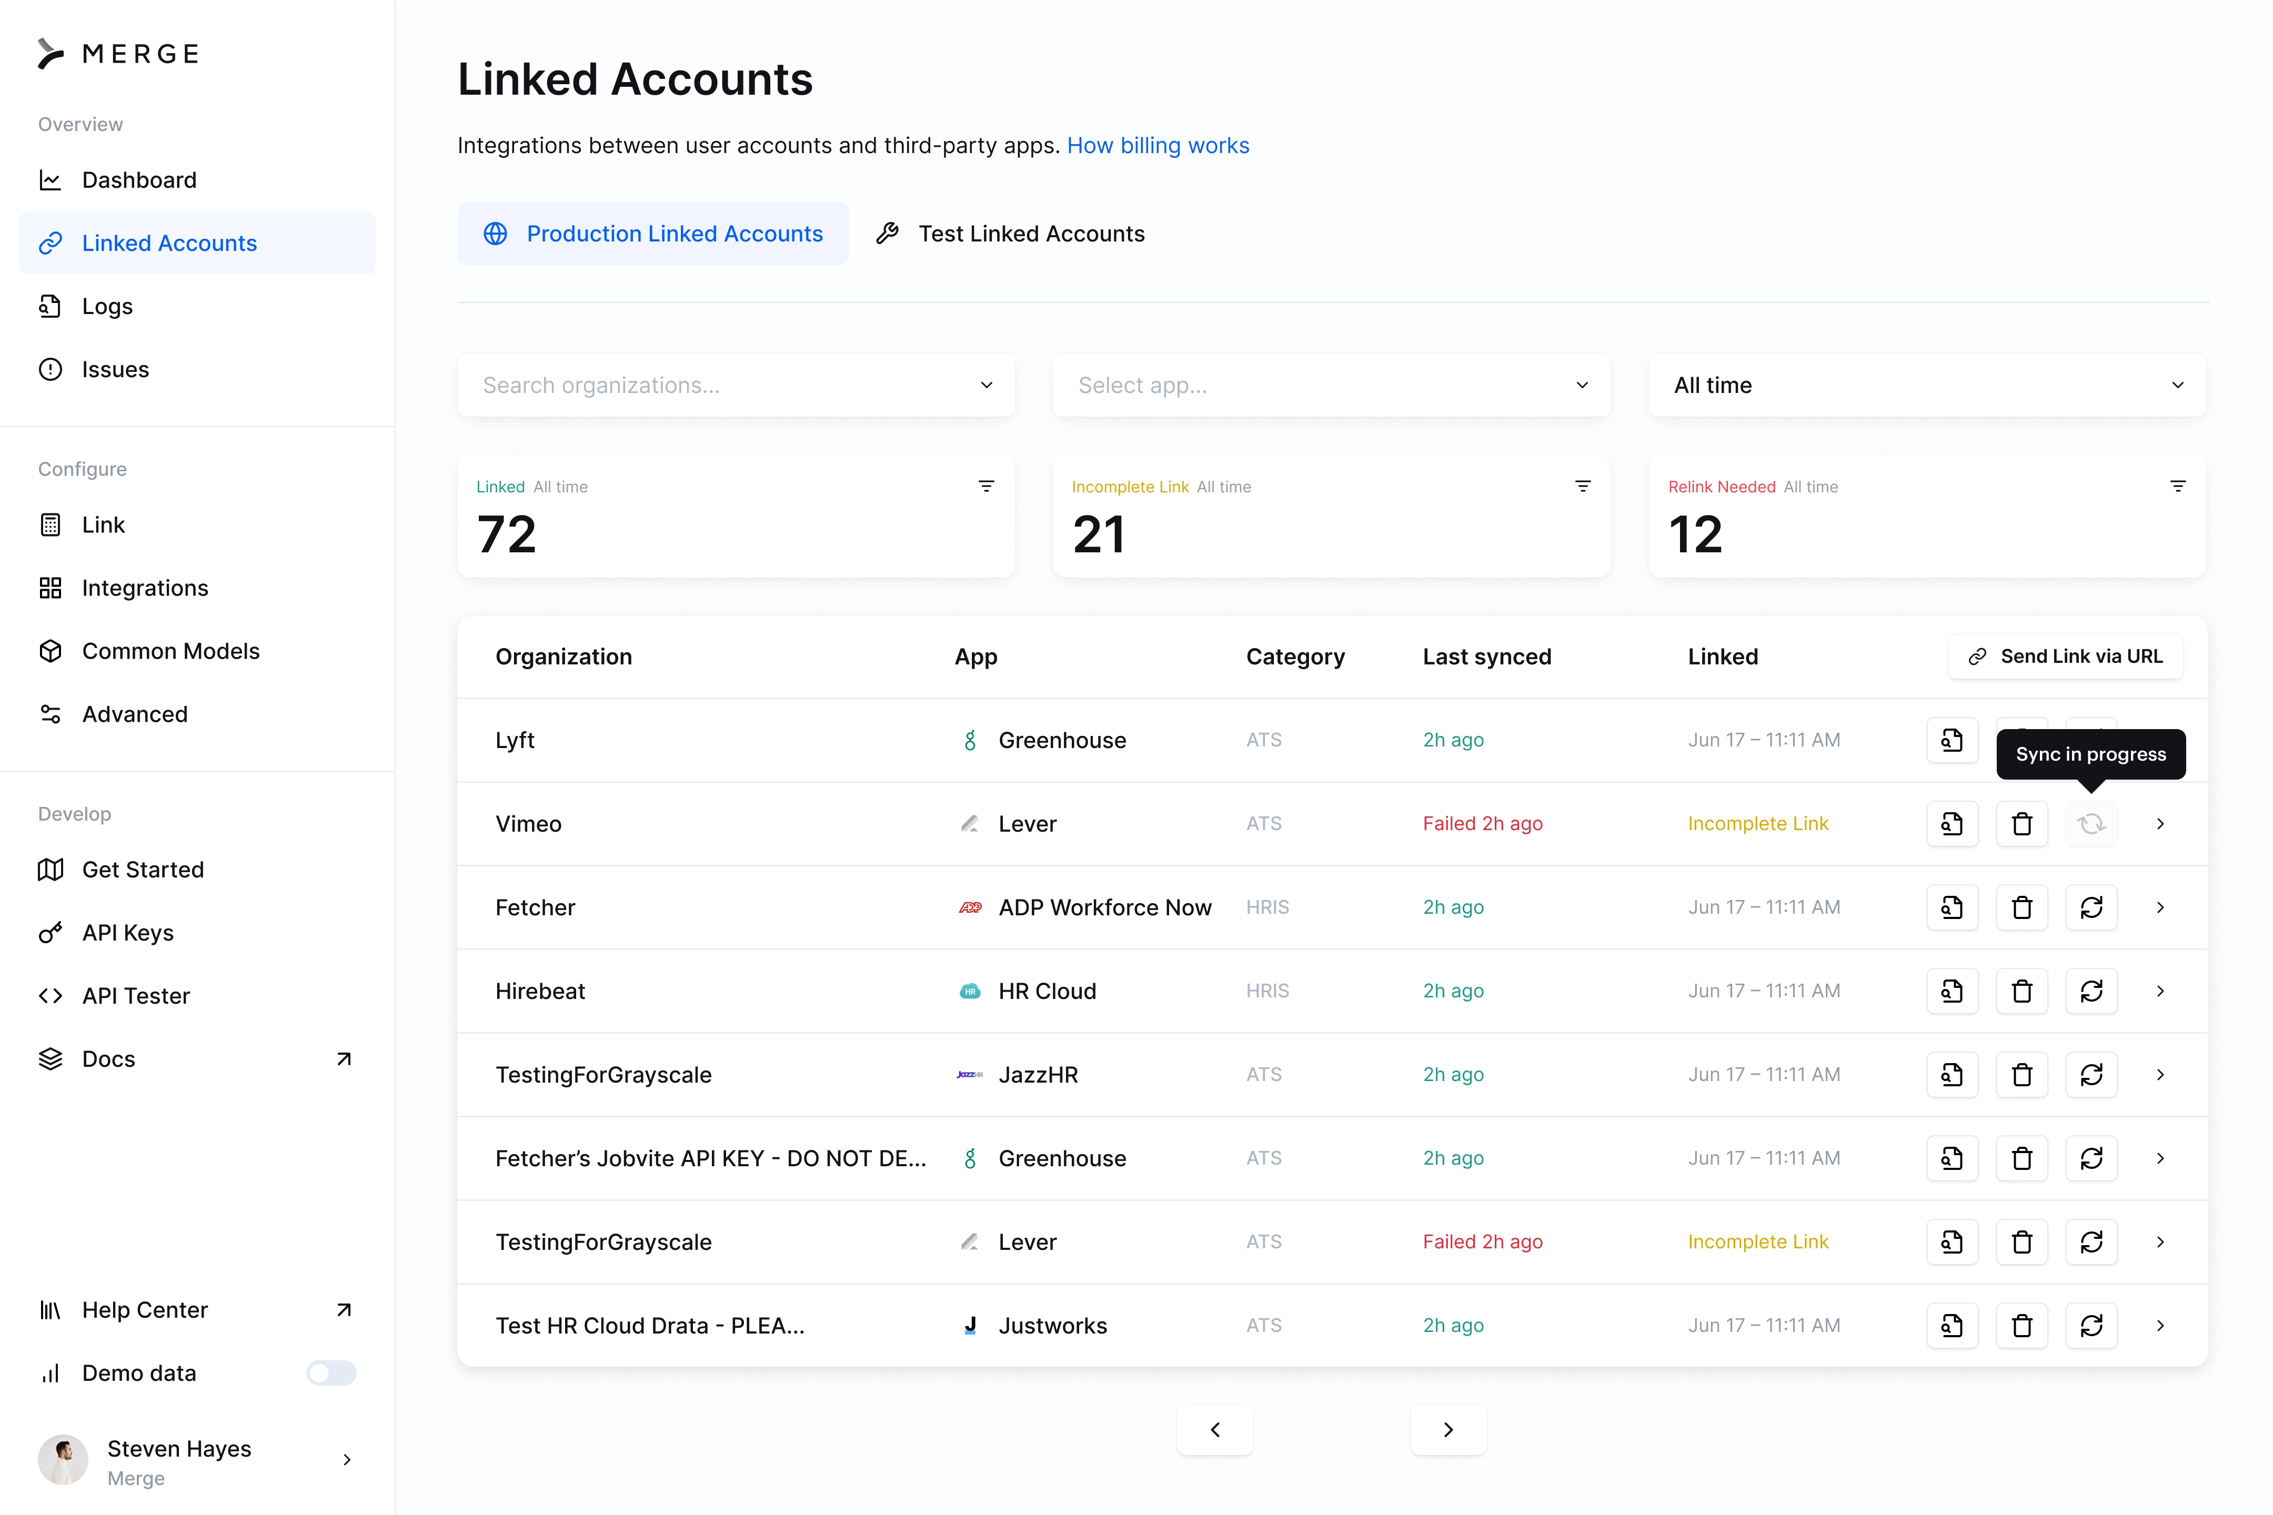Expand the Justworks row details chevron
Viewport: 2273px width, 1515px height.
tap(2161, 1326)
